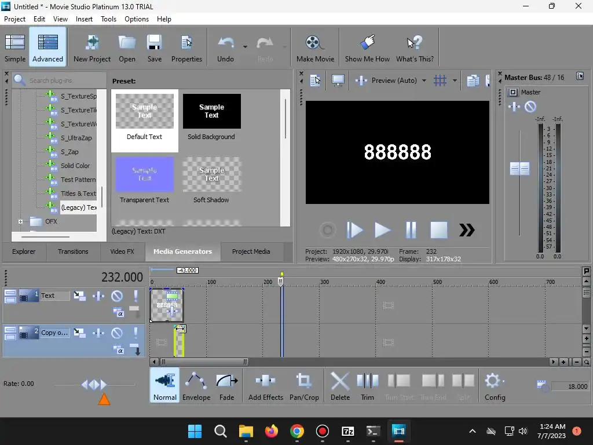
Task: Select Solid Color generator
Action: tap(75, 166)
